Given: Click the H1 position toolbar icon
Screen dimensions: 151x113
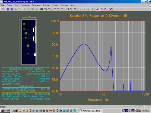Looking at the screenshot, I should [41, 9].
